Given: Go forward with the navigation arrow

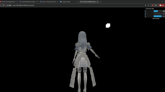Looking at the screenshot, I should coord(1,5).
